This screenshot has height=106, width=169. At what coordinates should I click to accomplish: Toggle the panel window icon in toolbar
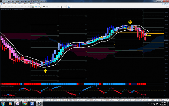[x=69, y=7]
